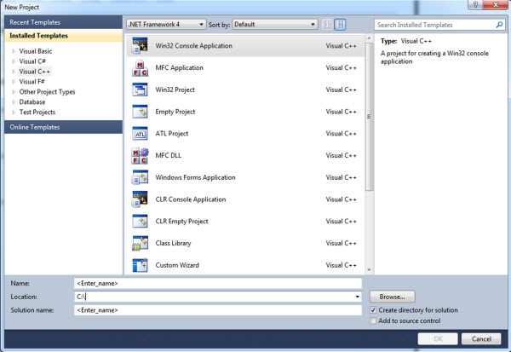
Task: Click the Win32 Console Application template icon
Action: (140, 46)
